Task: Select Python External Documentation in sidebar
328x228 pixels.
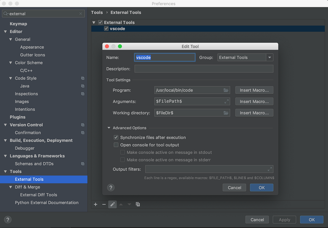Action: click(47, 202)
